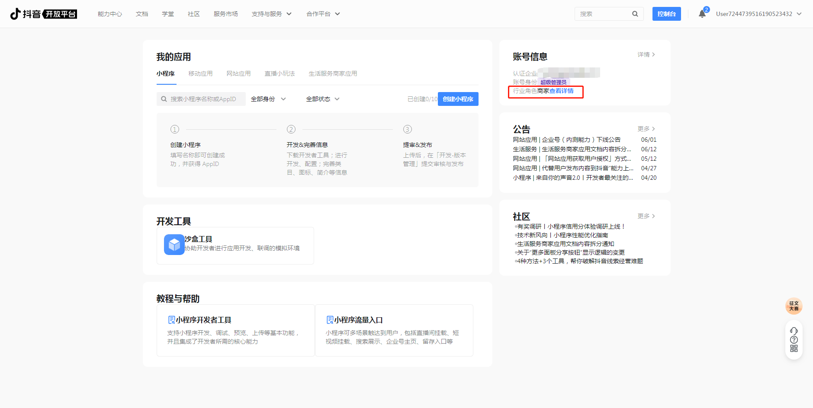Click step 2 开发&完善信息 label
The height and width of the screenshot is (408, 813).
pos(307,145)
